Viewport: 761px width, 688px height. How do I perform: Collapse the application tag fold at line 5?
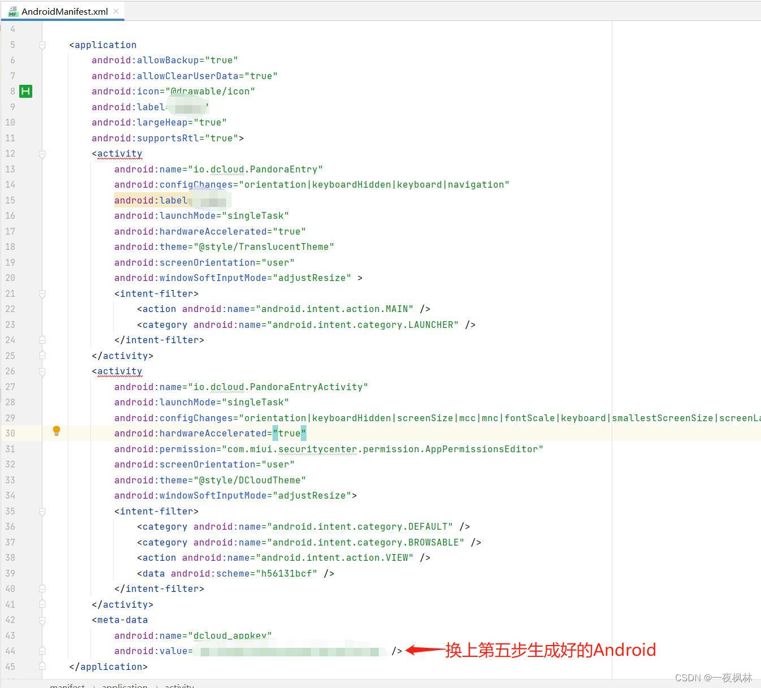[x=42, y=45]
